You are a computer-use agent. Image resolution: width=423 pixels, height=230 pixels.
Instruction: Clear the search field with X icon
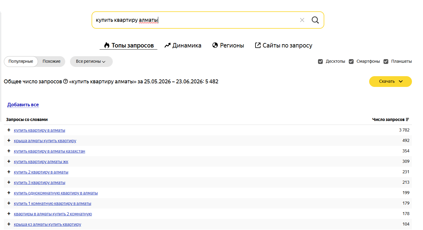(x=302, y=20)
